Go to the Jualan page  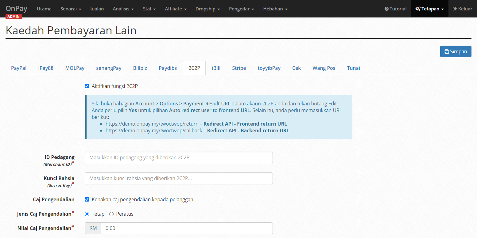[97, 9]
